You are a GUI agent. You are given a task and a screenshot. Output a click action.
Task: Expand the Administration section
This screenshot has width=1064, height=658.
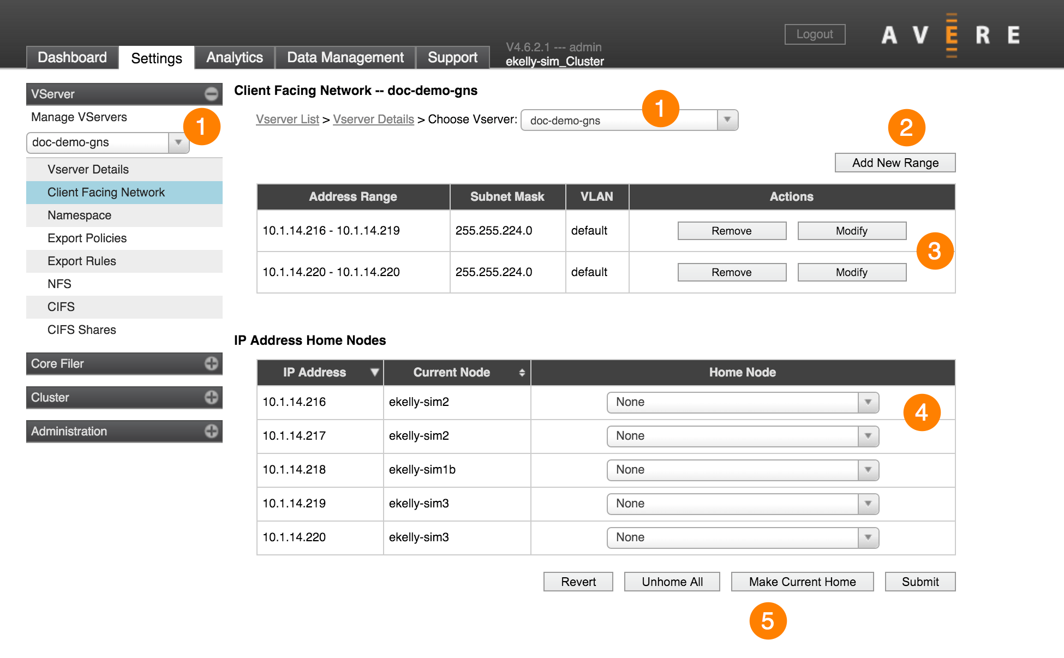(x=211, y=431)
